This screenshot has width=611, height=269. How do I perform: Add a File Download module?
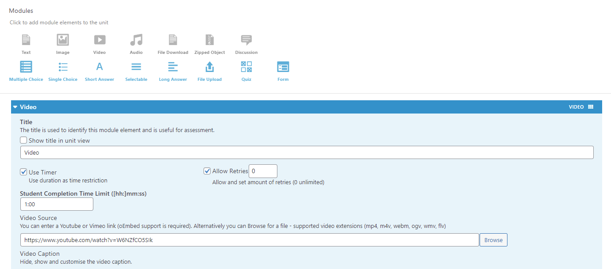173,44
